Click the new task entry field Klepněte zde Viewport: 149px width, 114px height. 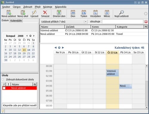(x=19, y=105)
